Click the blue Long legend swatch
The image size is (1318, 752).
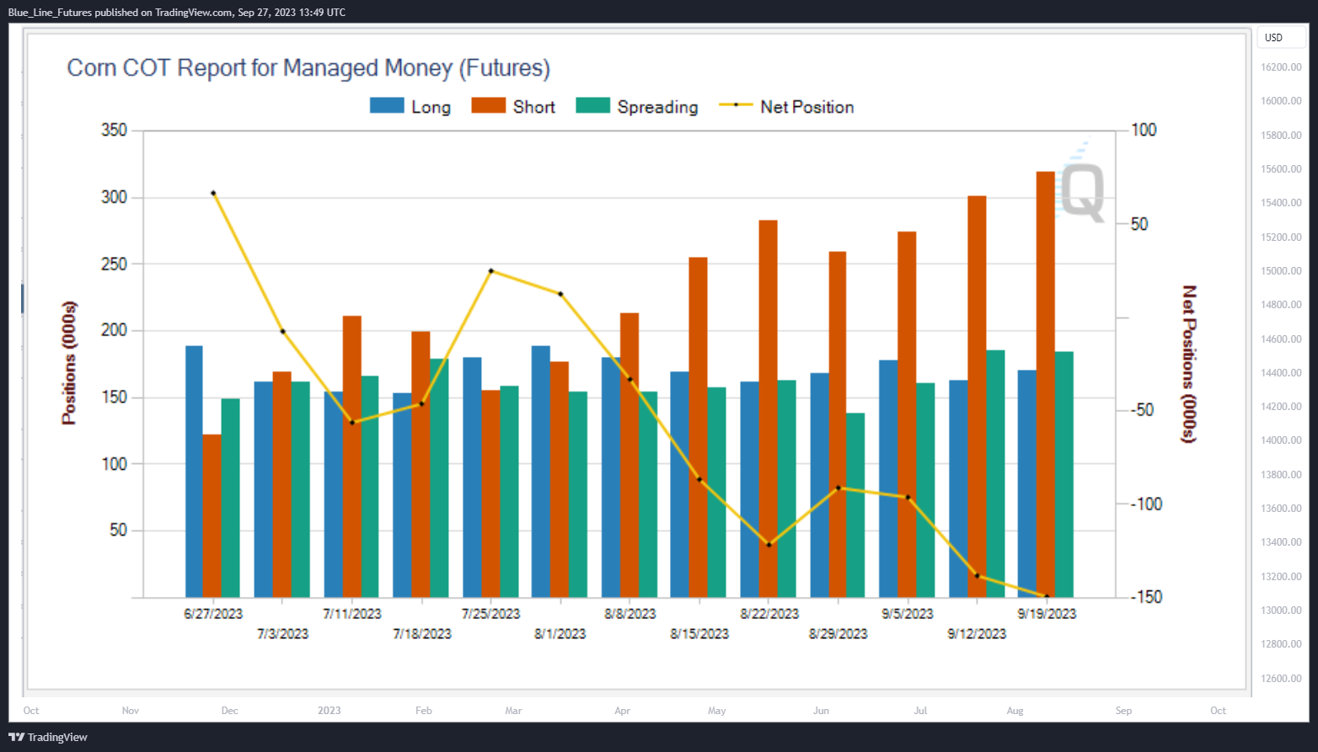pyautogui.click(x=387, y=106)
